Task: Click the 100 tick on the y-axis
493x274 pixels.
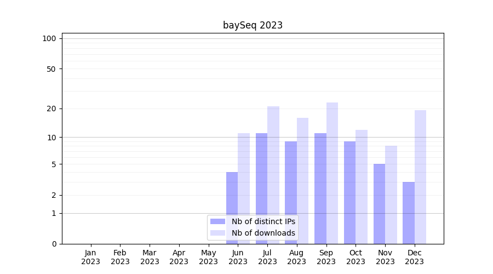Action: click(49, 38)
